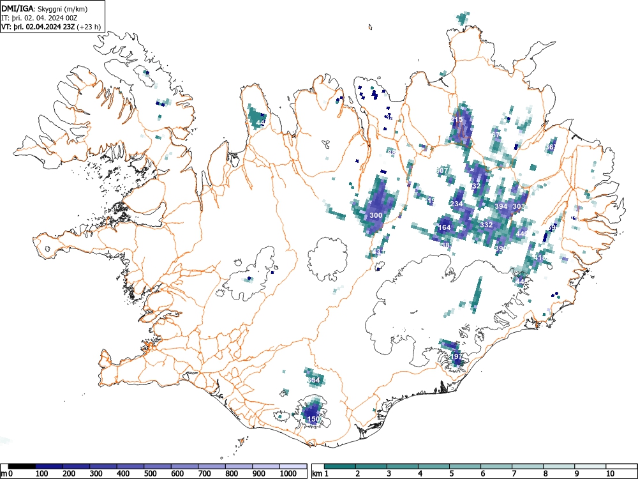Select the '1000' label on the metre legend
Image resolution: width=638 pixels, height=479 pixels.
tap(288, 474)
